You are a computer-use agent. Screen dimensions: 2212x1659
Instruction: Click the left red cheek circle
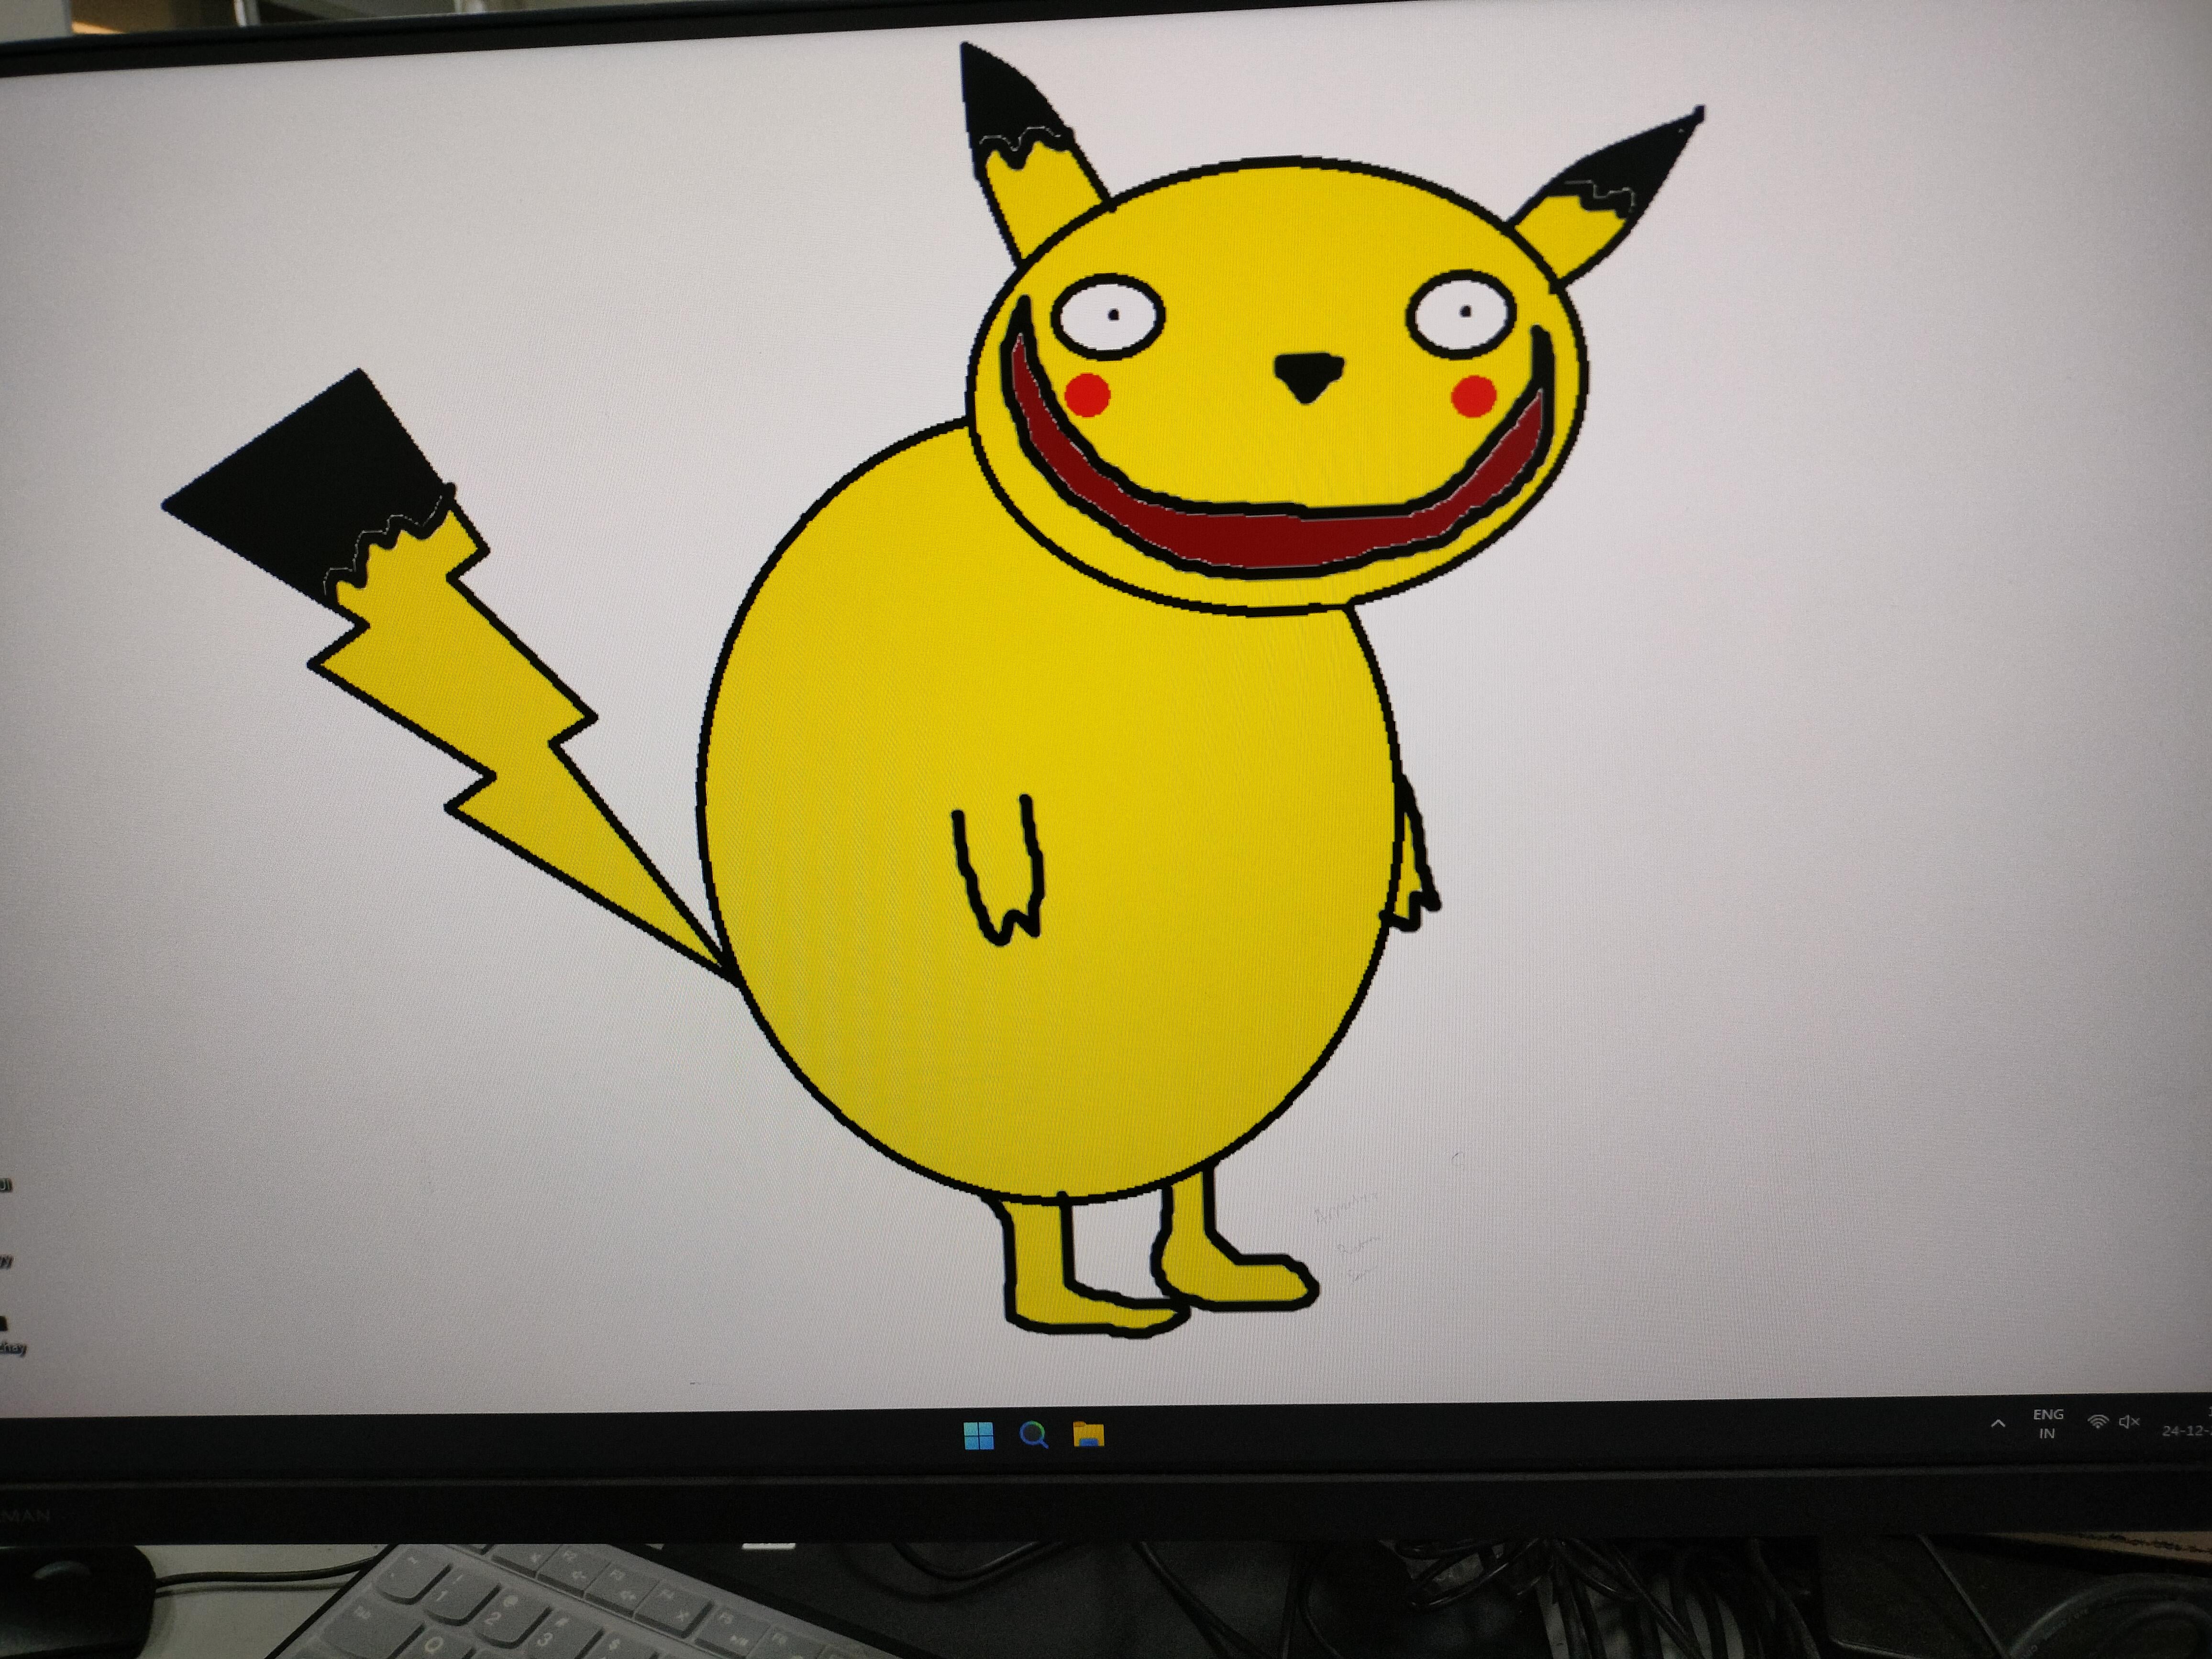(x=1088, y=394)
